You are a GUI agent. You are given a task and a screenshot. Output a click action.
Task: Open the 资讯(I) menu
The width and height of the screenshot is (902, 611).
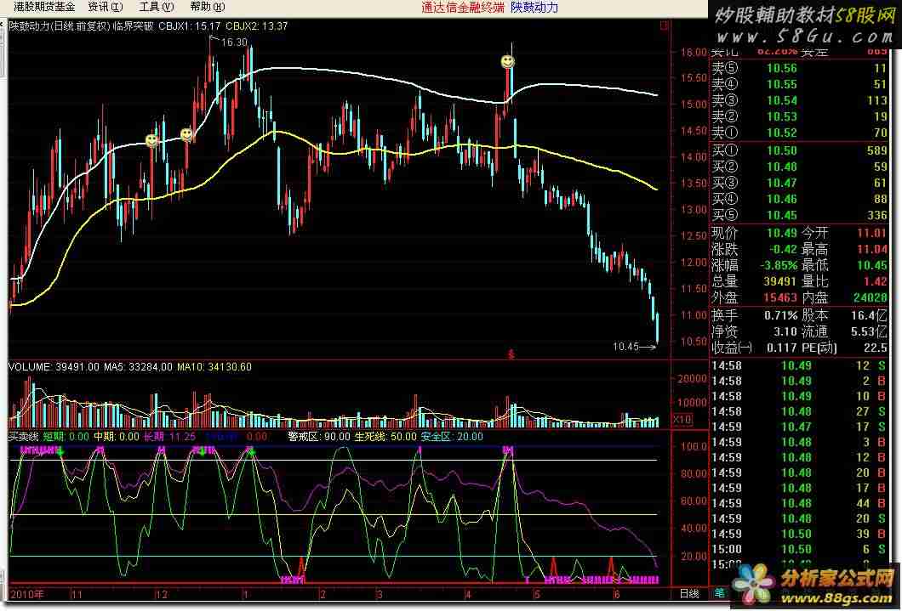[106, 8]
